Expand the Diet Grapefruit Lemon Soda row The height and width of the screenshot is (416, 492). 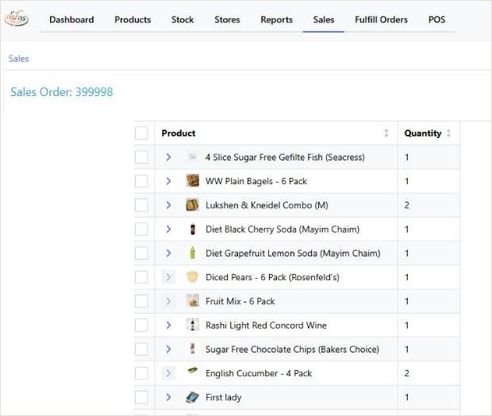click(x=168, y=253)
